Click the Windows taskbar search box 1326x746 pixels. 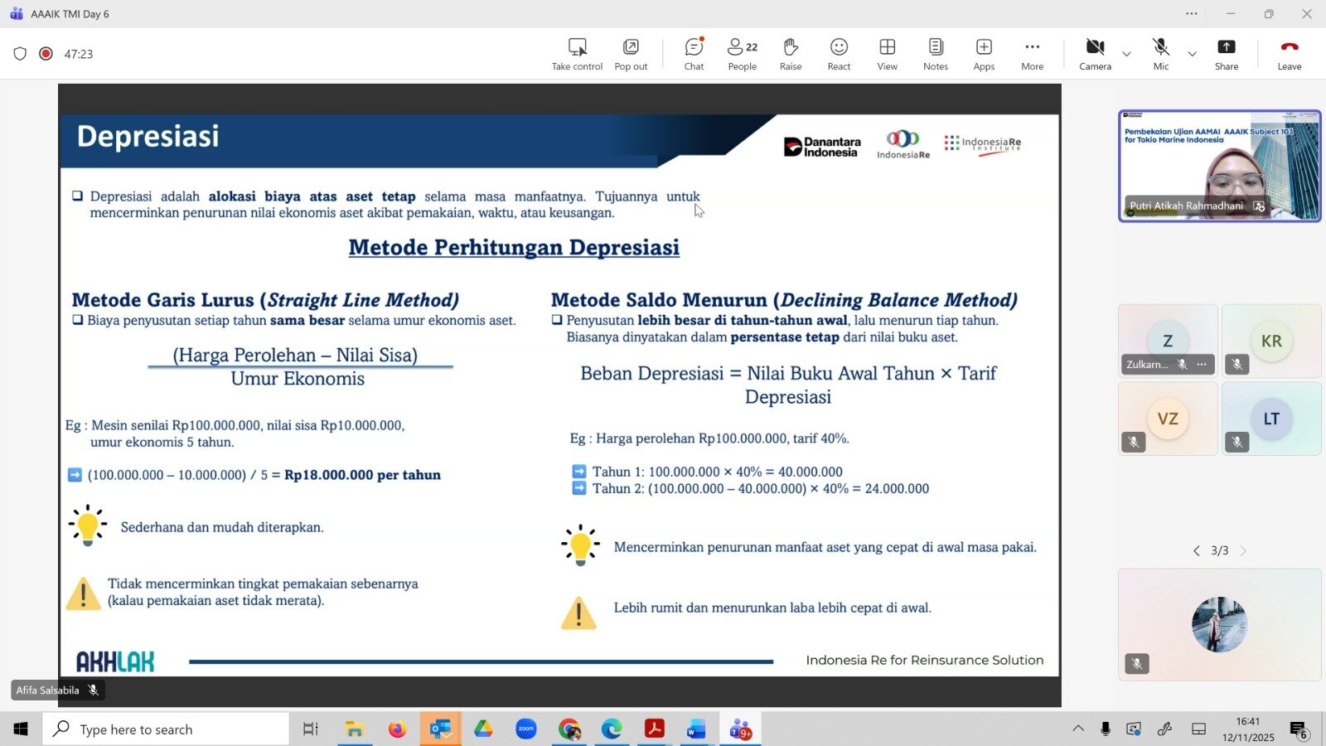166,729
